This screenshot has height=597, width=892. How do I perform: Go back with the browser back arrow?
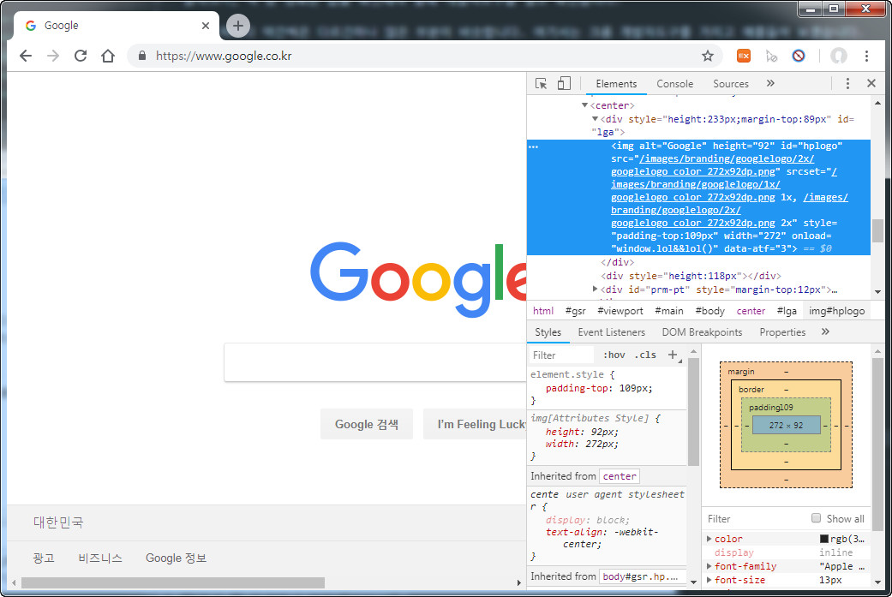click(x=26, y=56)
